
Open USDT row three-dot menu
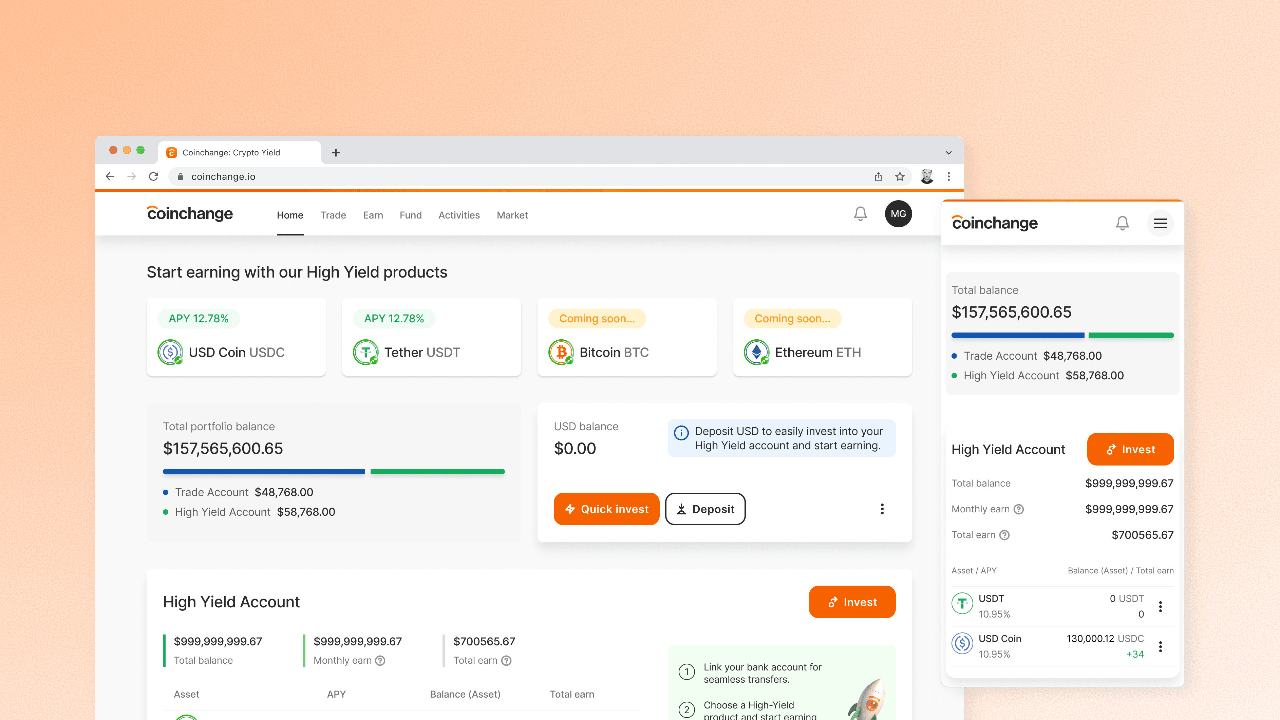1160,606
